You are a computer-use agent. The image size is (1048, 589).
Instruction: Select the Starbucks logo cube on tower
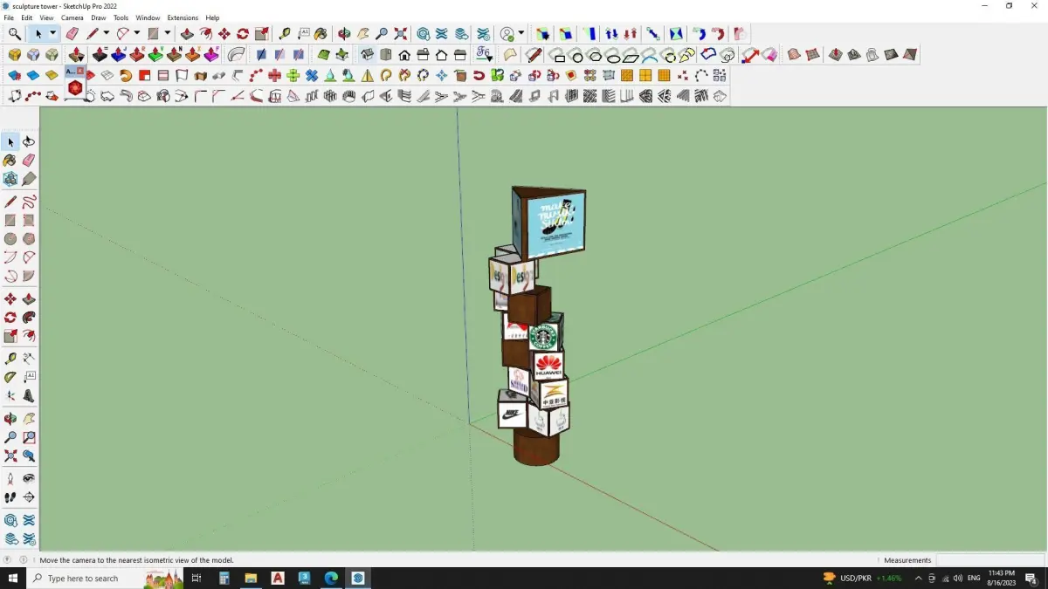[545, 335]
